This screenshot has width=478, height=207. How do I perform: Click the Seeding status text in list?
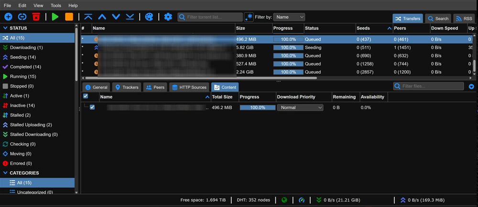313,48
